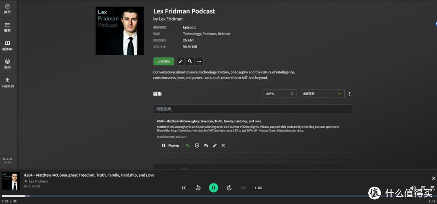
Task: Open the 下载队列 download queue sidebar item
Action: point(8,83)
